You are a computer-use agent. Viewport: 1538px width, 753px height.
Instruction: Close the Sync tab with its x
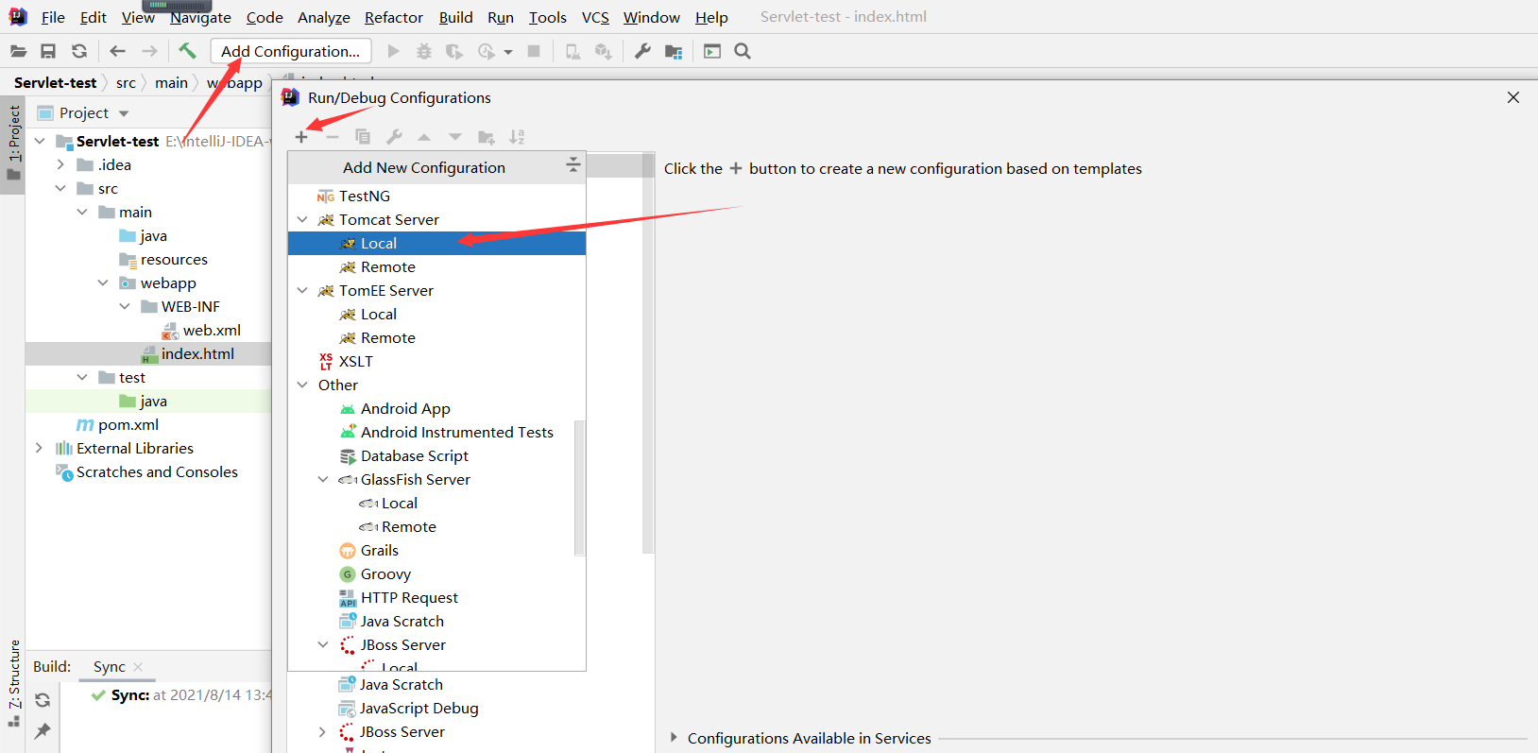(138, 666)
